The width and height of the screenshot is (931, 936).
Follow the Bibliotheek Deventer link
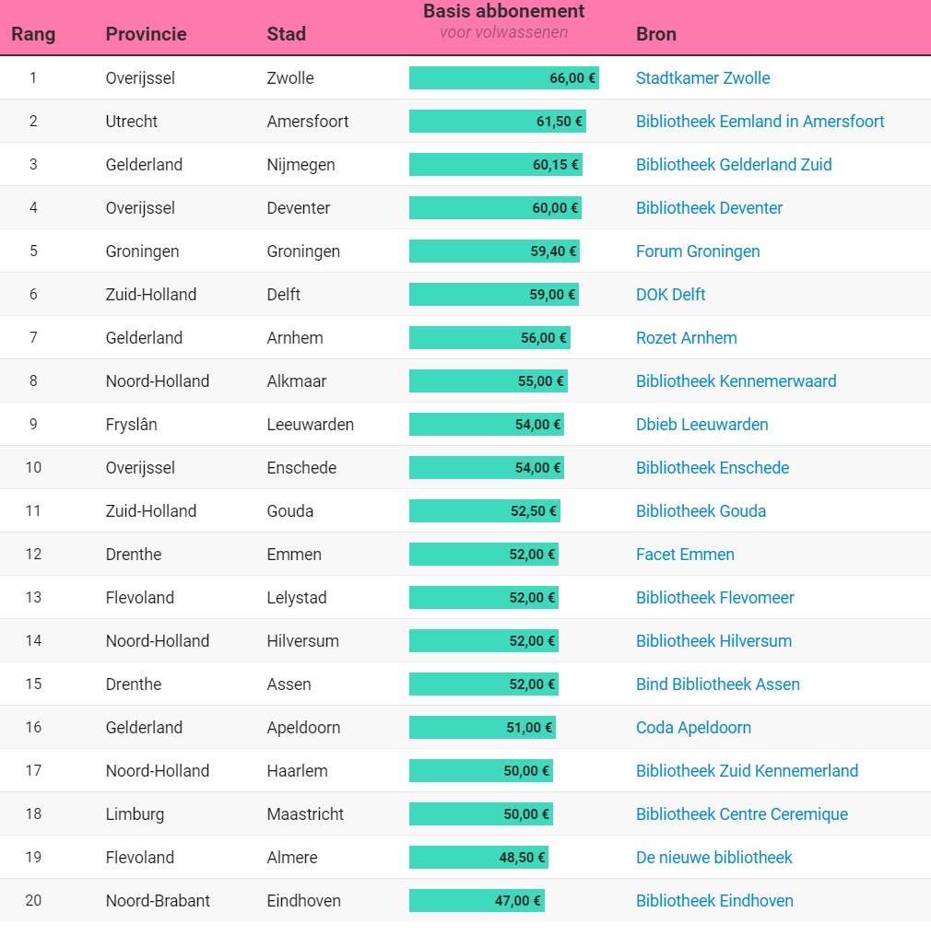tap(709, 208)
